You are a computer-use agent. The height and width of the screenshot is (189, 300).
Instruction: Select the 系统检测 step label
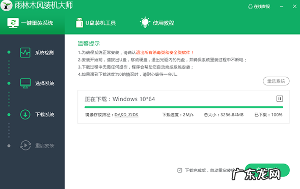tap(44, 53)
